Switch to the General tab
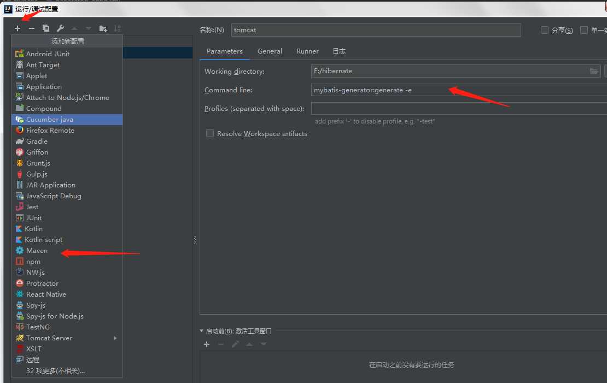 [270, 51]
